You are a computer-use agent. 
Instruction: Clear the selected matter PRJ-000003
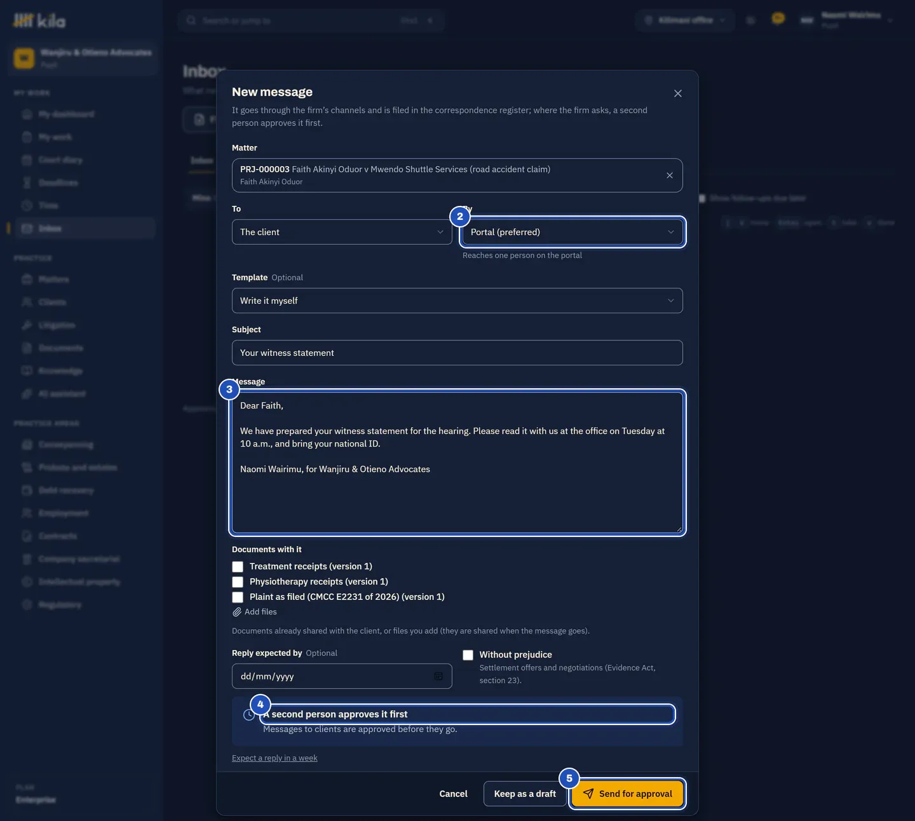[x=670, y=175]
